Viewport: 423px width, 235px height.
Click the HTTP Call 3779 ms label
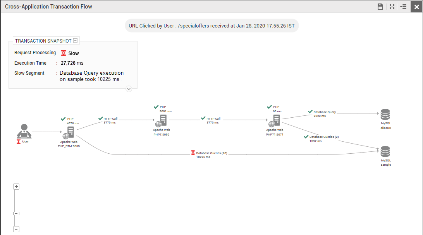point(110,120)
